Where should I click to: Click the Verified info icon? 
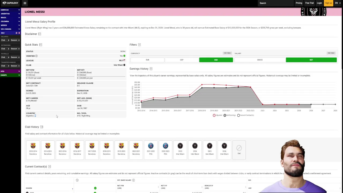[x=36, y=56]
